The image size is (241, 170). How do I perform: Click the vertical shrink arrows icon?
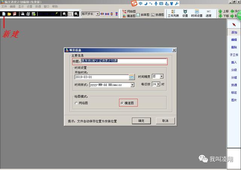pyautogui.click(x=117, y=14)
